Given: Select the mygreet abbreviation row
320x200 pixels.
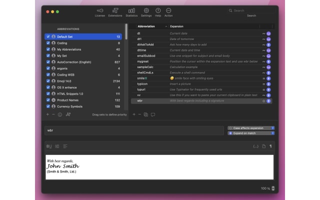Looking at the screenshot, I should click(x=201, y=61).
